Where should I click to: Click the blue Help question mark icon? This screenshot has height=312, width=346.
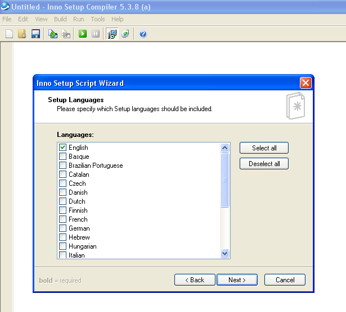coord(143,34)
